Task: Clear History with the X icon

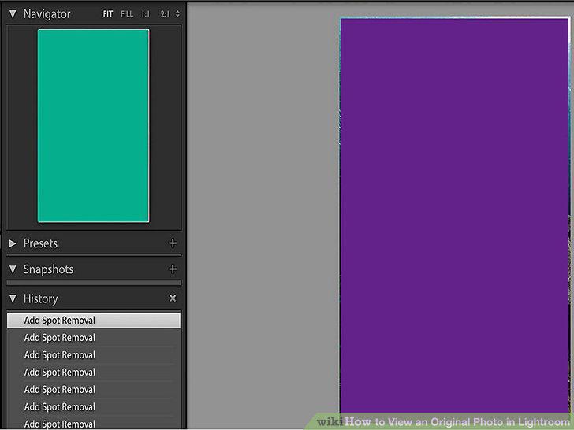Action: click(x=173, y=298)
